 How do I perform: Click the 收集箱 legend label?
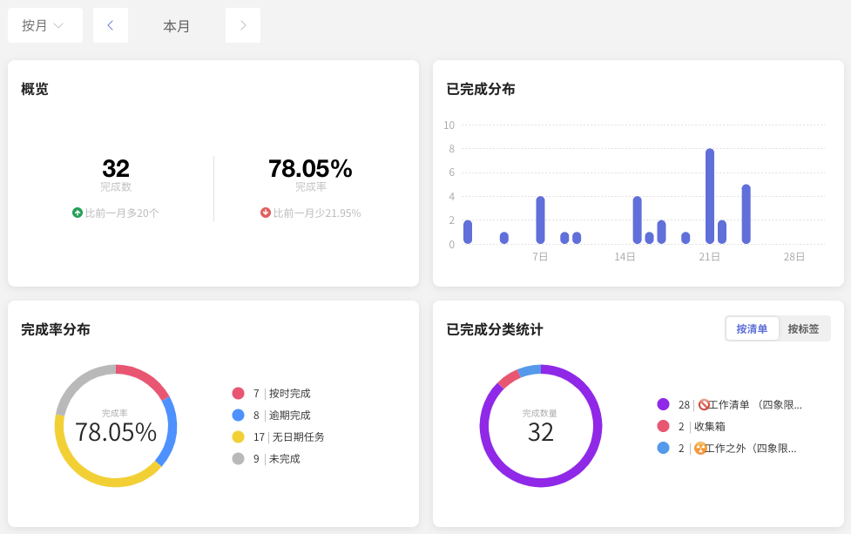(x=710, y=427)
